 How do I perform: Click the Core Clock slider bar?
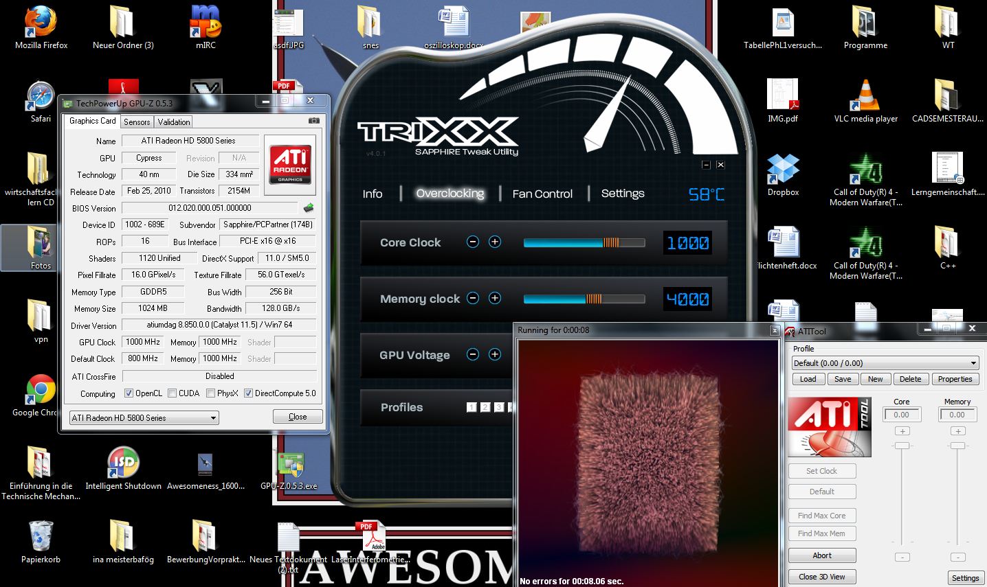tap(584, 242)
